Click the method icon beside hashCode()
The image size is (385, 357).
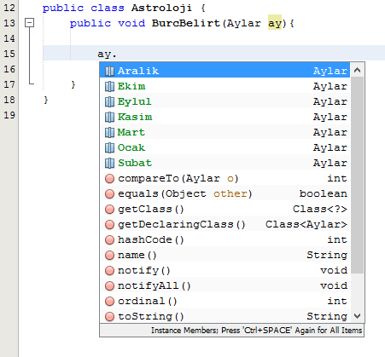point(109,239)
